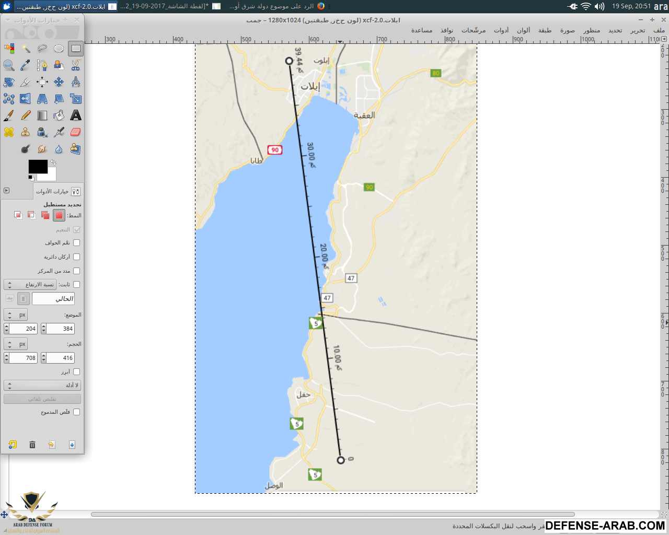Pick the Fuzzy Select magic wand tool
This screenshot has height=535, width=669.
pyautogui.click(x=26, y=49)
